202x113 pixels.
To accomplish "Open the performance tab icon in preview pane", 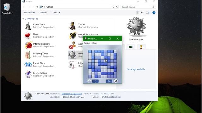I will tap(131, 47).
